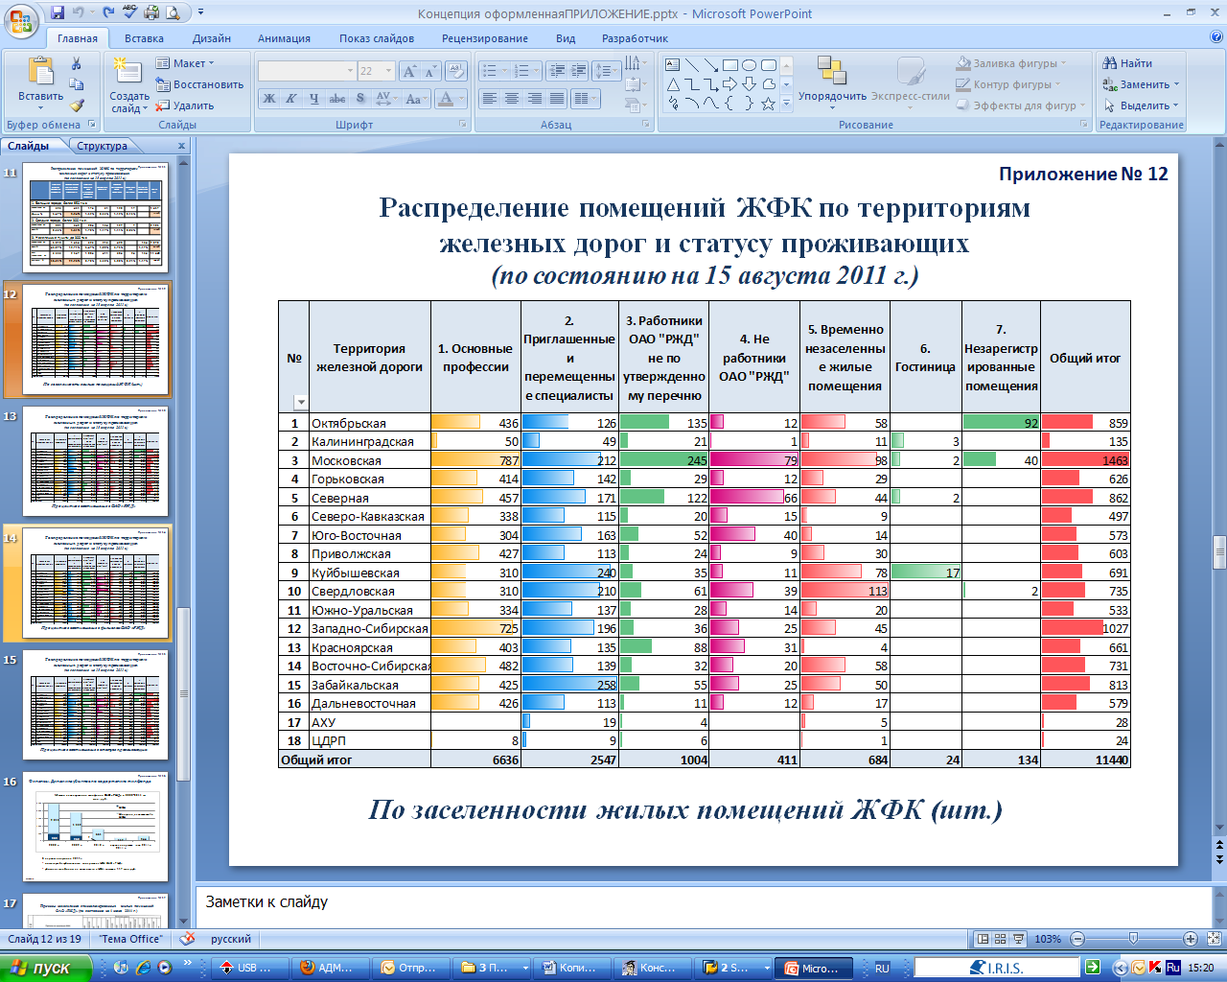Screen dimensions: 1227x982
Task: Fit slide to current window
Action: (x=1214, y=939)
